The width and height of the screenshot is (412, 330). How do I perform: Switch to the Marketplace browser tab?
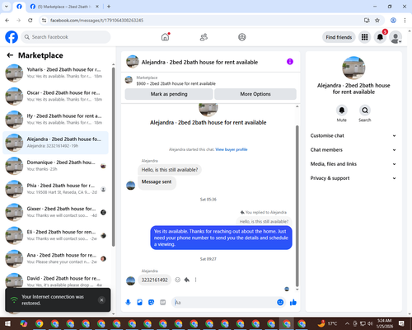64,7
